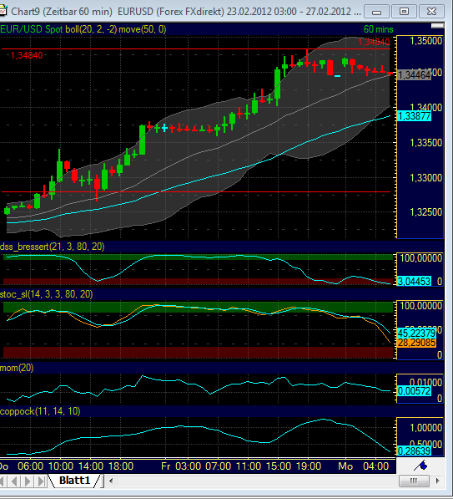The image size is (453, 499).
Task: Click the Mo time axis label
Action: pos(345,466)
